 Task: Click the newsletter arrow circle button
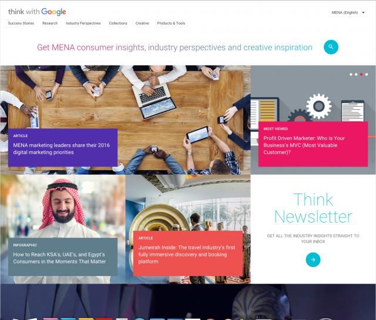(x=313, y=260)
